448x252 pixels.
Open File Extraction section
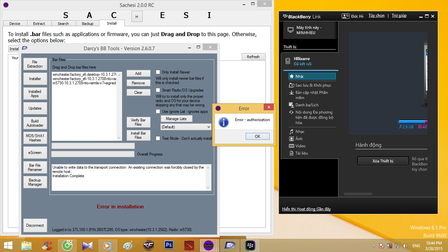click(x=35, y=64)
